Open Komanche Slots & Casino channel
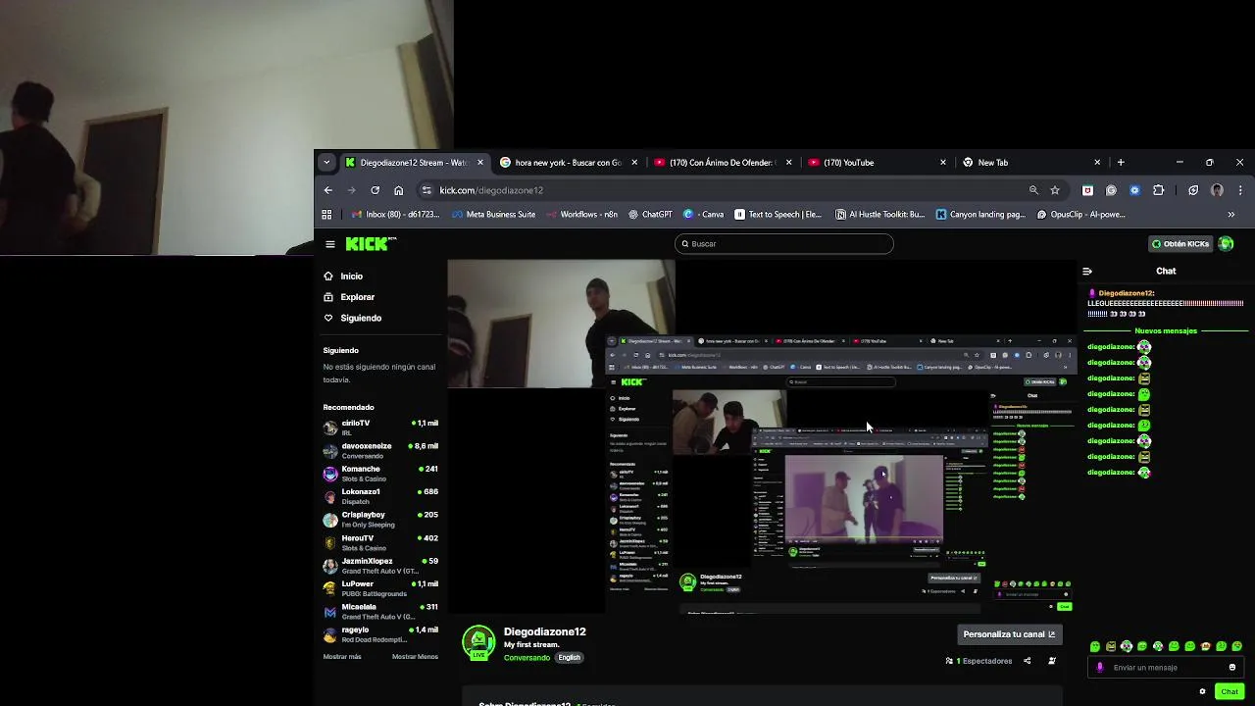Image resolution: width=1255 pixels, height=706 pixels. (380, 474)
